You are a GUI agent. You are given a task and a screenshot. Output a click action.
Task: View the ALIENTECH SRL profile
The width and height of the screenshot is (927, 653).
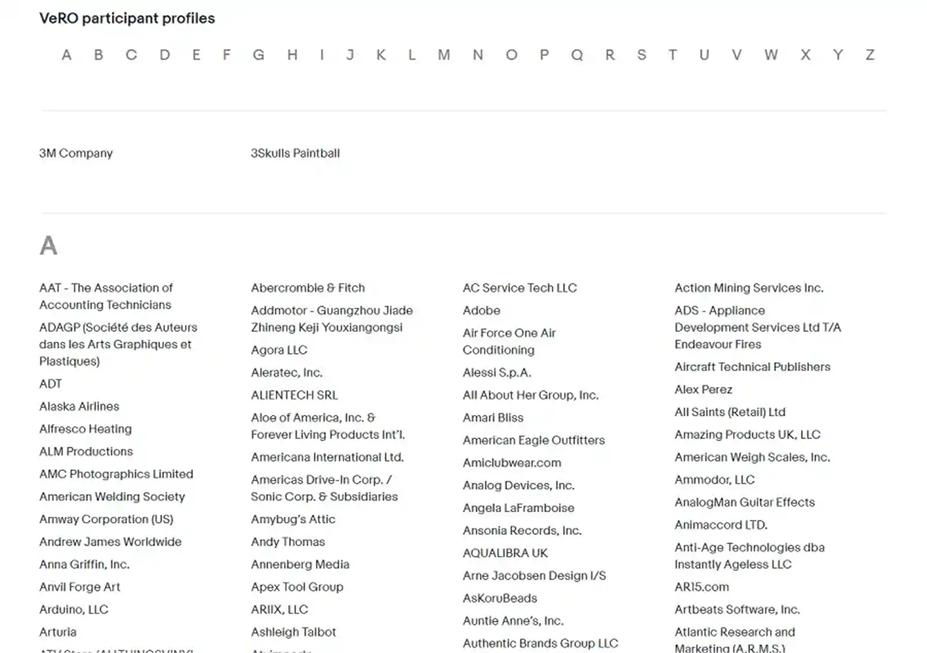click(294, 395)
